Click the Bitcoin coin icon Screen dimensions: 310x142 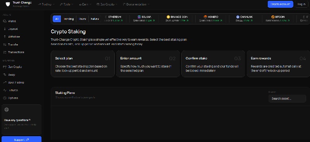click(x=273, y=17)
